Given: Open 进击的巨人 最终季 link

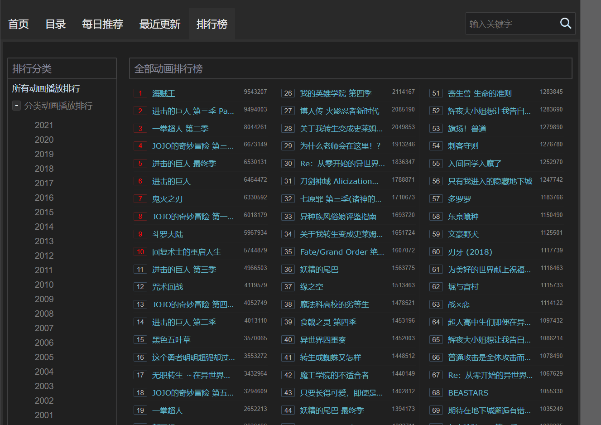Looking at the screenshot, I should (184, 164).
